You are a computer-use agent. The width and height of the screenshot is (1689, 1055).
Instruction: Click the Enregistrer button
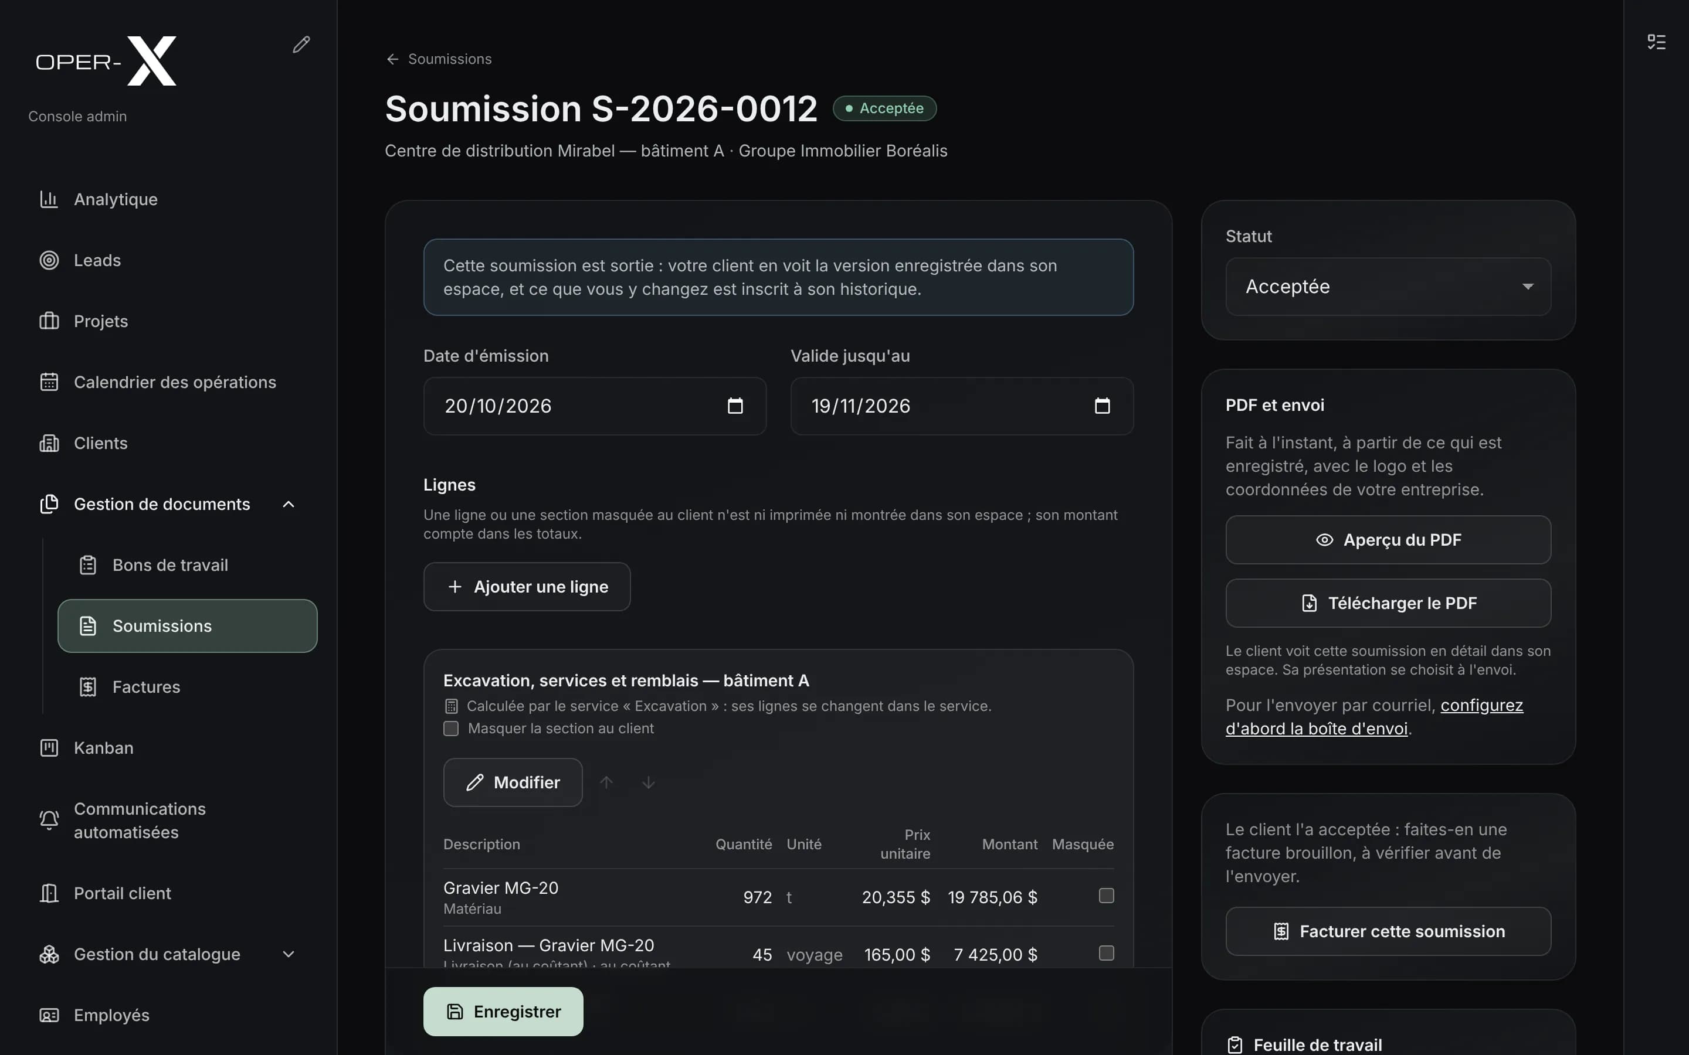pyautogui.click(x=503, y=1012)
